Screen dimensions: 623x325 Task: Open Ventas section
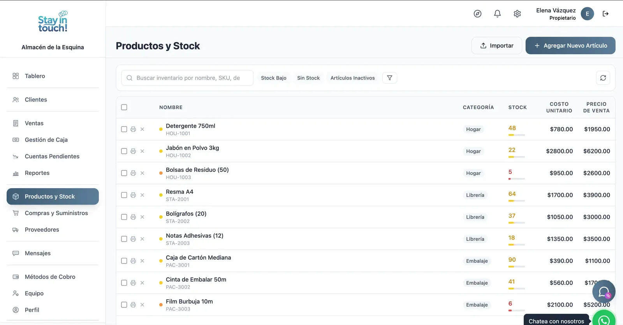click(x=53, y=123)
